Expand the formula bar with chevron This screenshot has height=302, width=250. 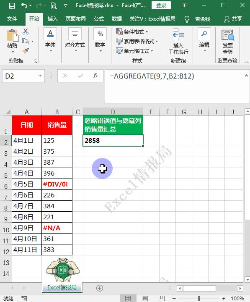(246, 76)
